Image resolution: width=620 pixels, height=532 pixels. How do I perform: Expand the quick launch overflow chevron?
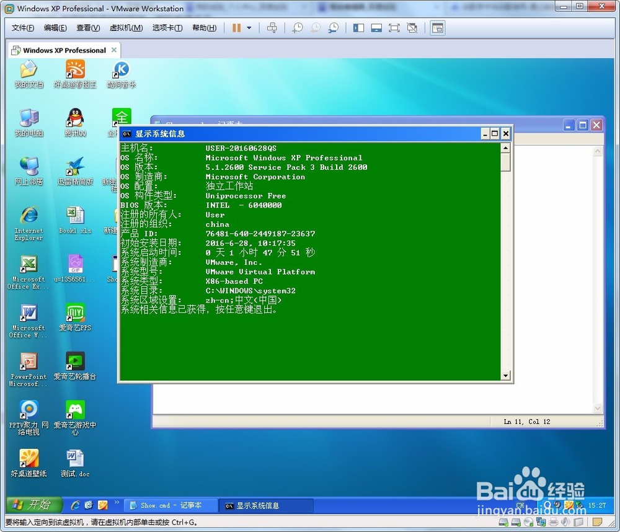pos(117,502)
